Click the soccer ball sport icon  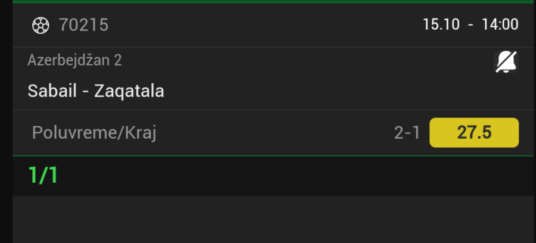coord(40,25)
